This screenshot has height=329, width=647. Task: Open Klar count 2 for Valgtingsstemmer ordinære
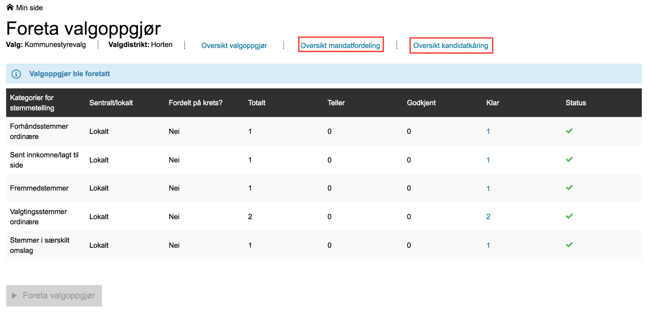click(x=488, y=217)
